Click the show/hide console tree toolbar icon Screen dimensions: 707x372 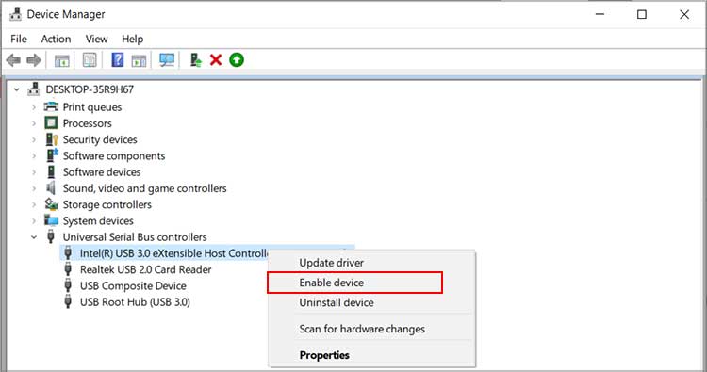(62, 60)
